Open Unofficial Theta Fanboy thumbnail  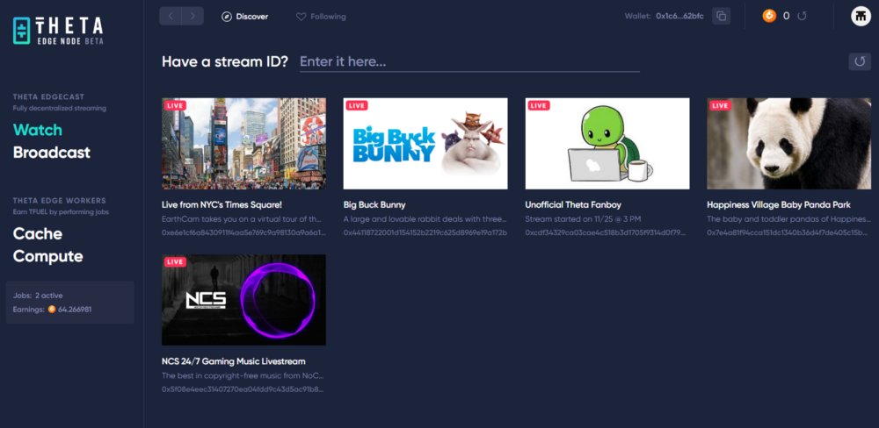(x=607, y=143)
